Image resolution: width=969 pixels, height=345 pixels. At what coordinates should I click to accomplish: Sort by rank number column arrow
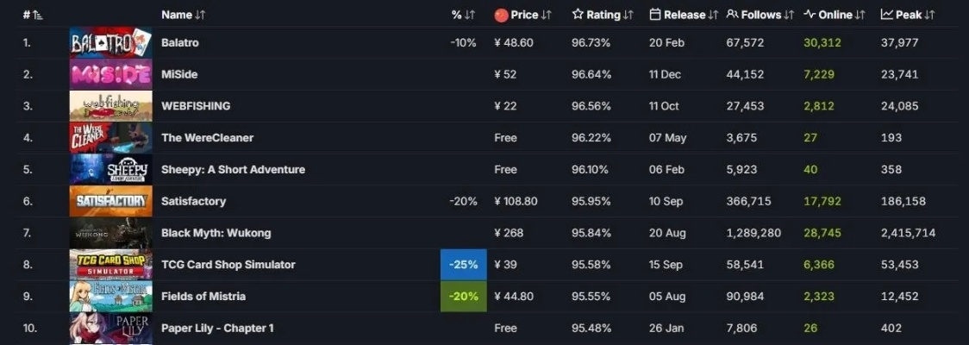(x=38, y=16)
